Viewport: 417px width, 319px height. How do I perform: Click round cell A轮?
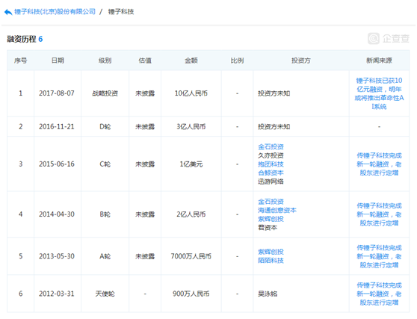(x=105, y=256)
